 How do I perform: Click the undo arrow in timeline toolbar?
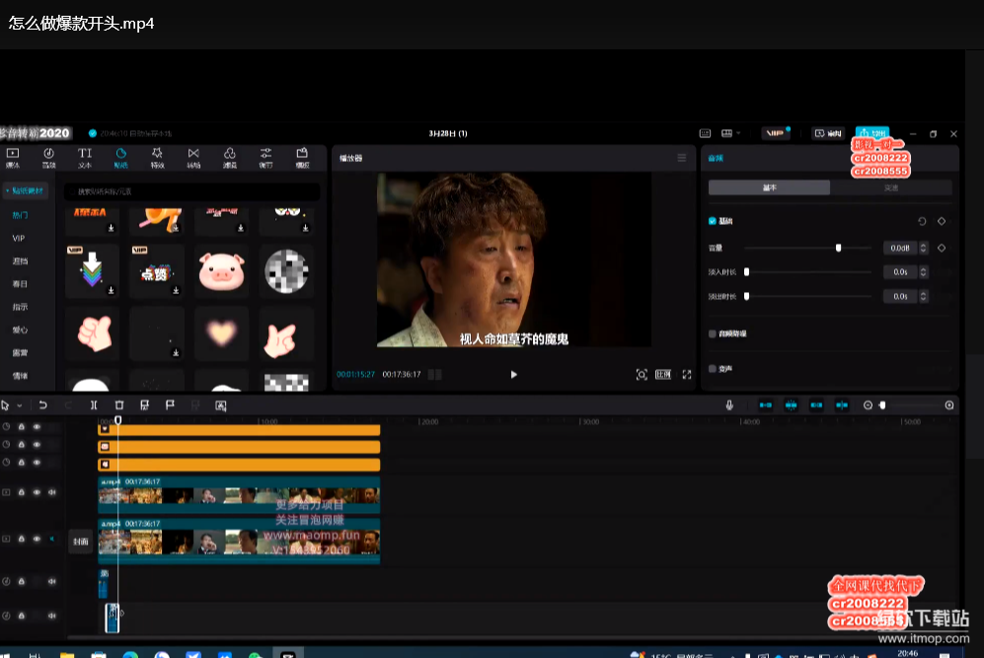pyautogui.click(x=43, y=405)
